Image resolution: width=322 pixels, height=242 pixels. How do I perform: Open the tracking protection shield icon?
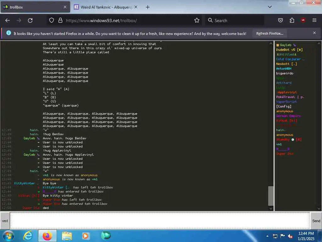click(52, 20)
